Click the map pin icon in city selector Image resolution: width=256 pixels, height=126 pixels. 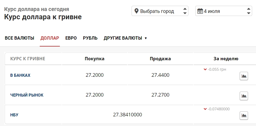[136, 11]
